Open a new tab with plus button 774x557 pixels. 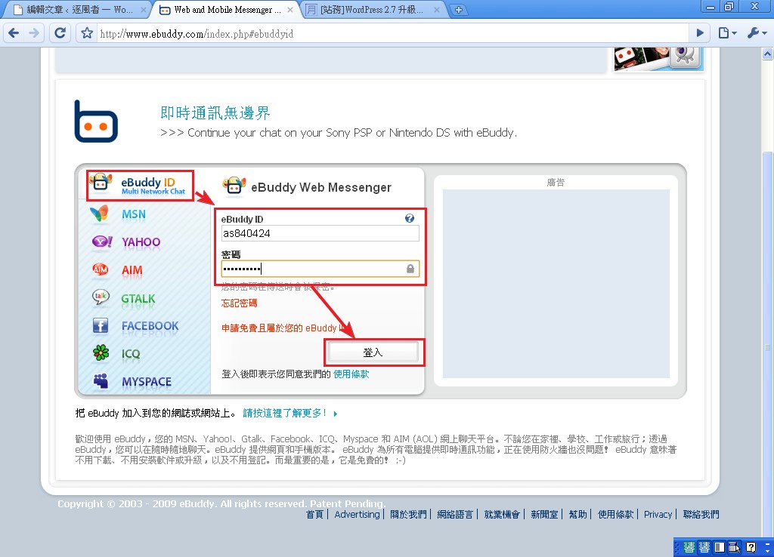pos(459,10)
